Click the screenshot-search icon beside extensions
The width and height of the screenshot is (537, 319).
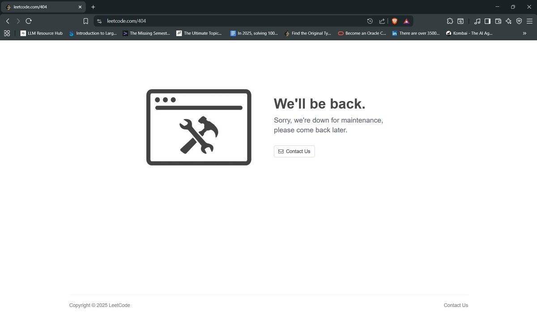pyautogui.click(x=460, y=21)
